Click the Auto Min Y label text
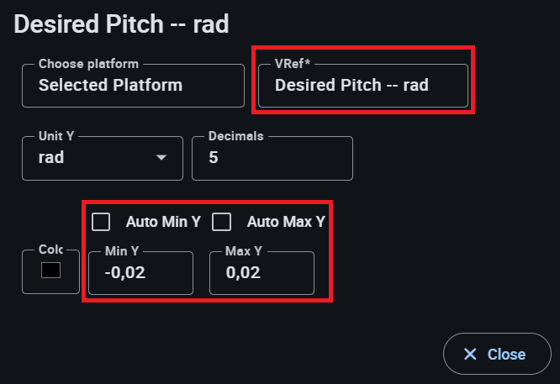560x384 pixels. point(163,222)
